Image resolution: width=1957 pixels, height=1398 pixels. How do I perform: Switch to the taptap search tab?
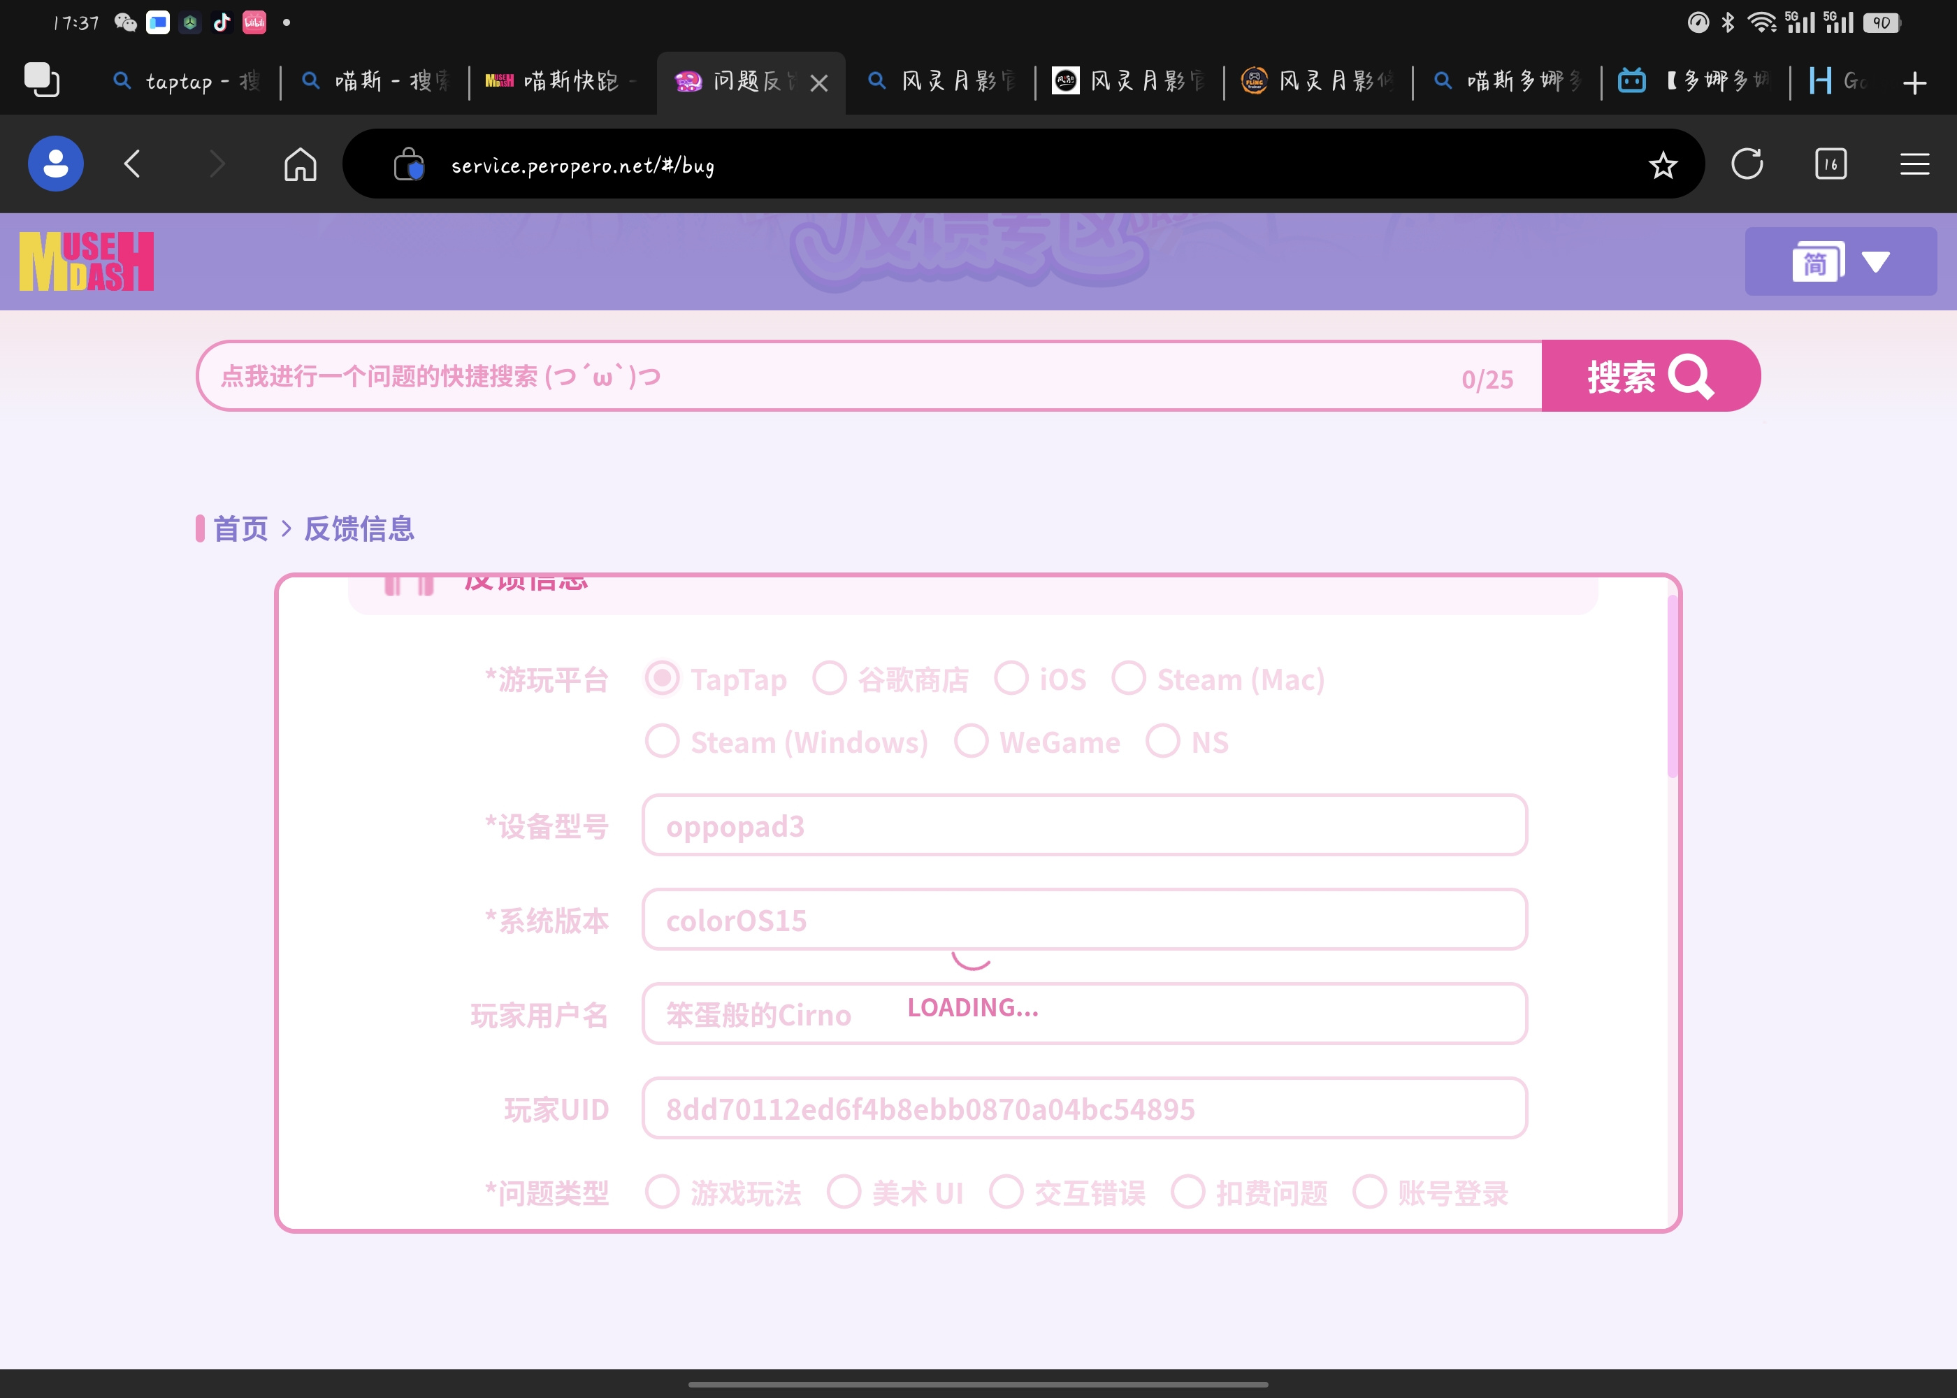click(187, 82)
